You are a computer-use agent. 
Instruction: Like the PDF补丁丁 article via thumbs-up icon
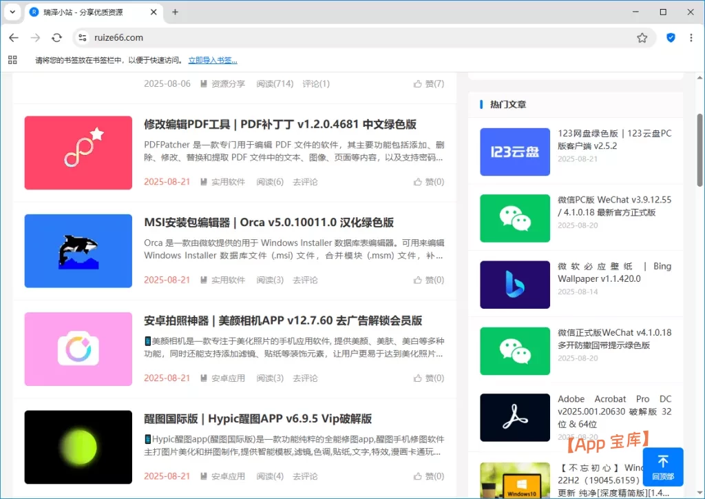click(x=419, y=181)
